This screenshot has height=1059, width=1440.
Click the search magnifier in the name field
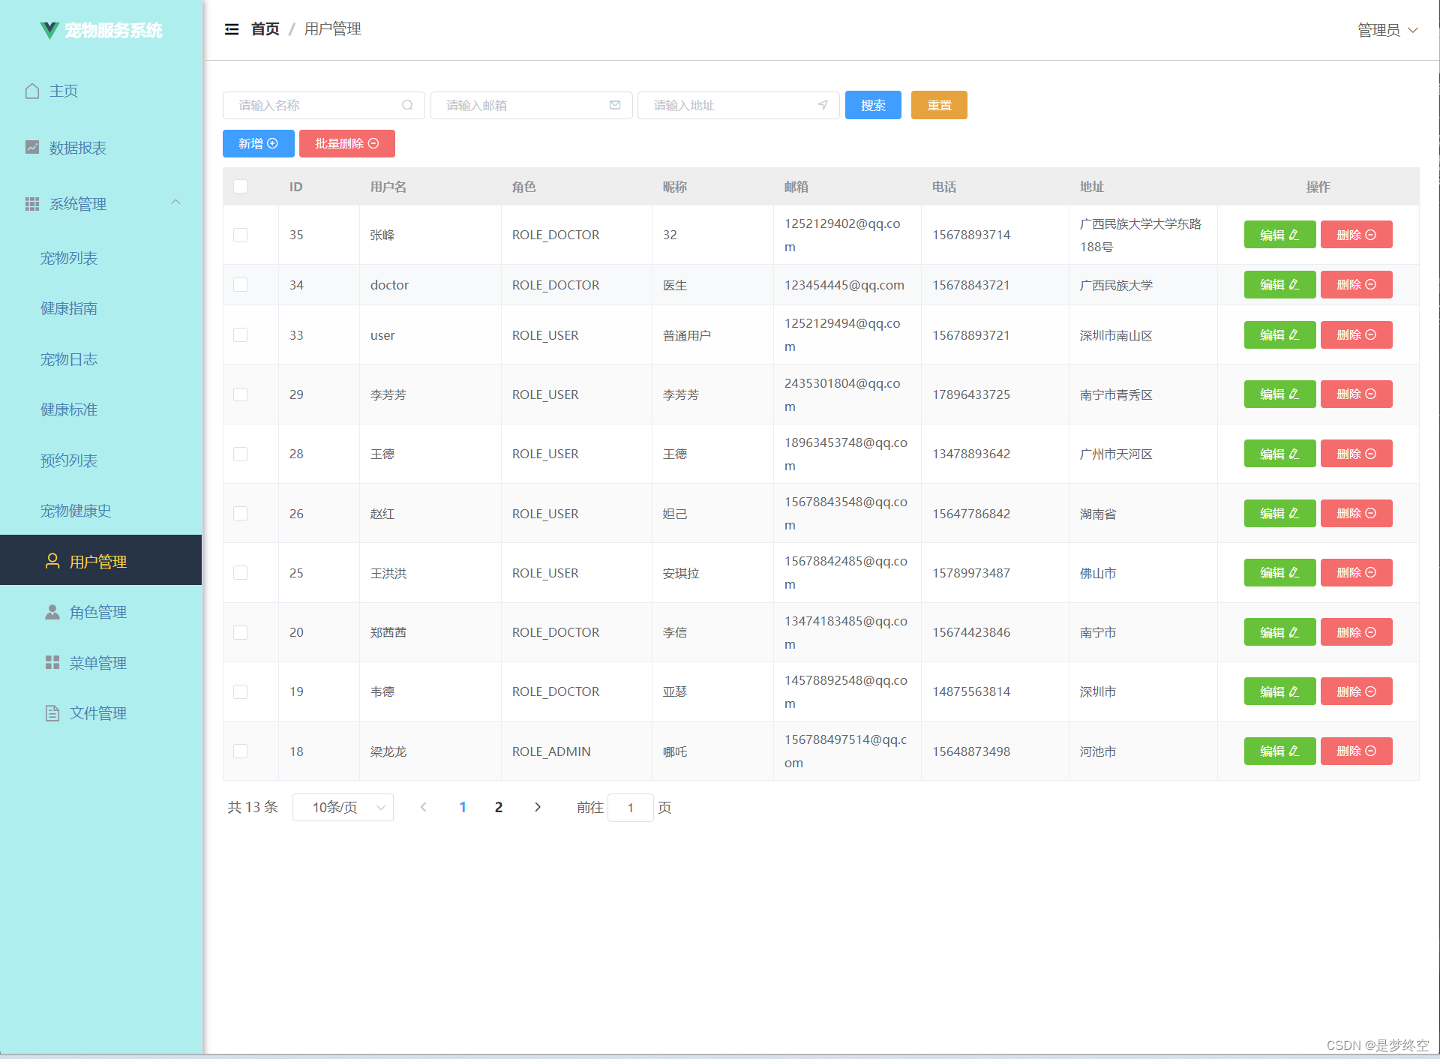[407, 105]
